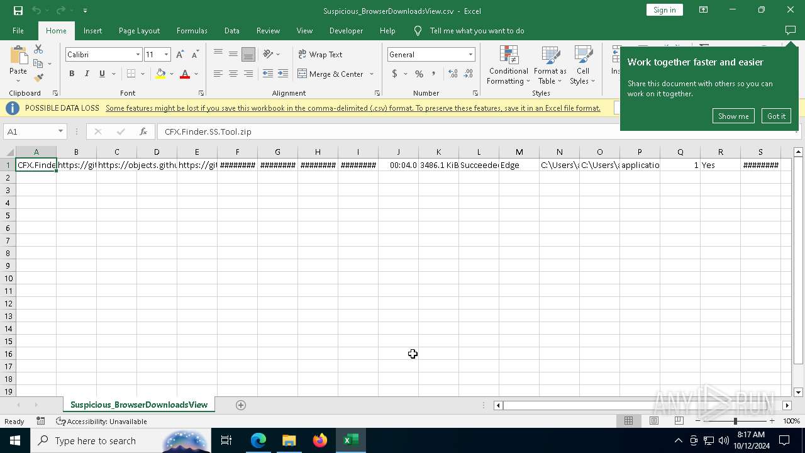The image size is (805, 453).
Task: Center cell text horizontally
Action: pyautogui.click(x=233, y=74)
